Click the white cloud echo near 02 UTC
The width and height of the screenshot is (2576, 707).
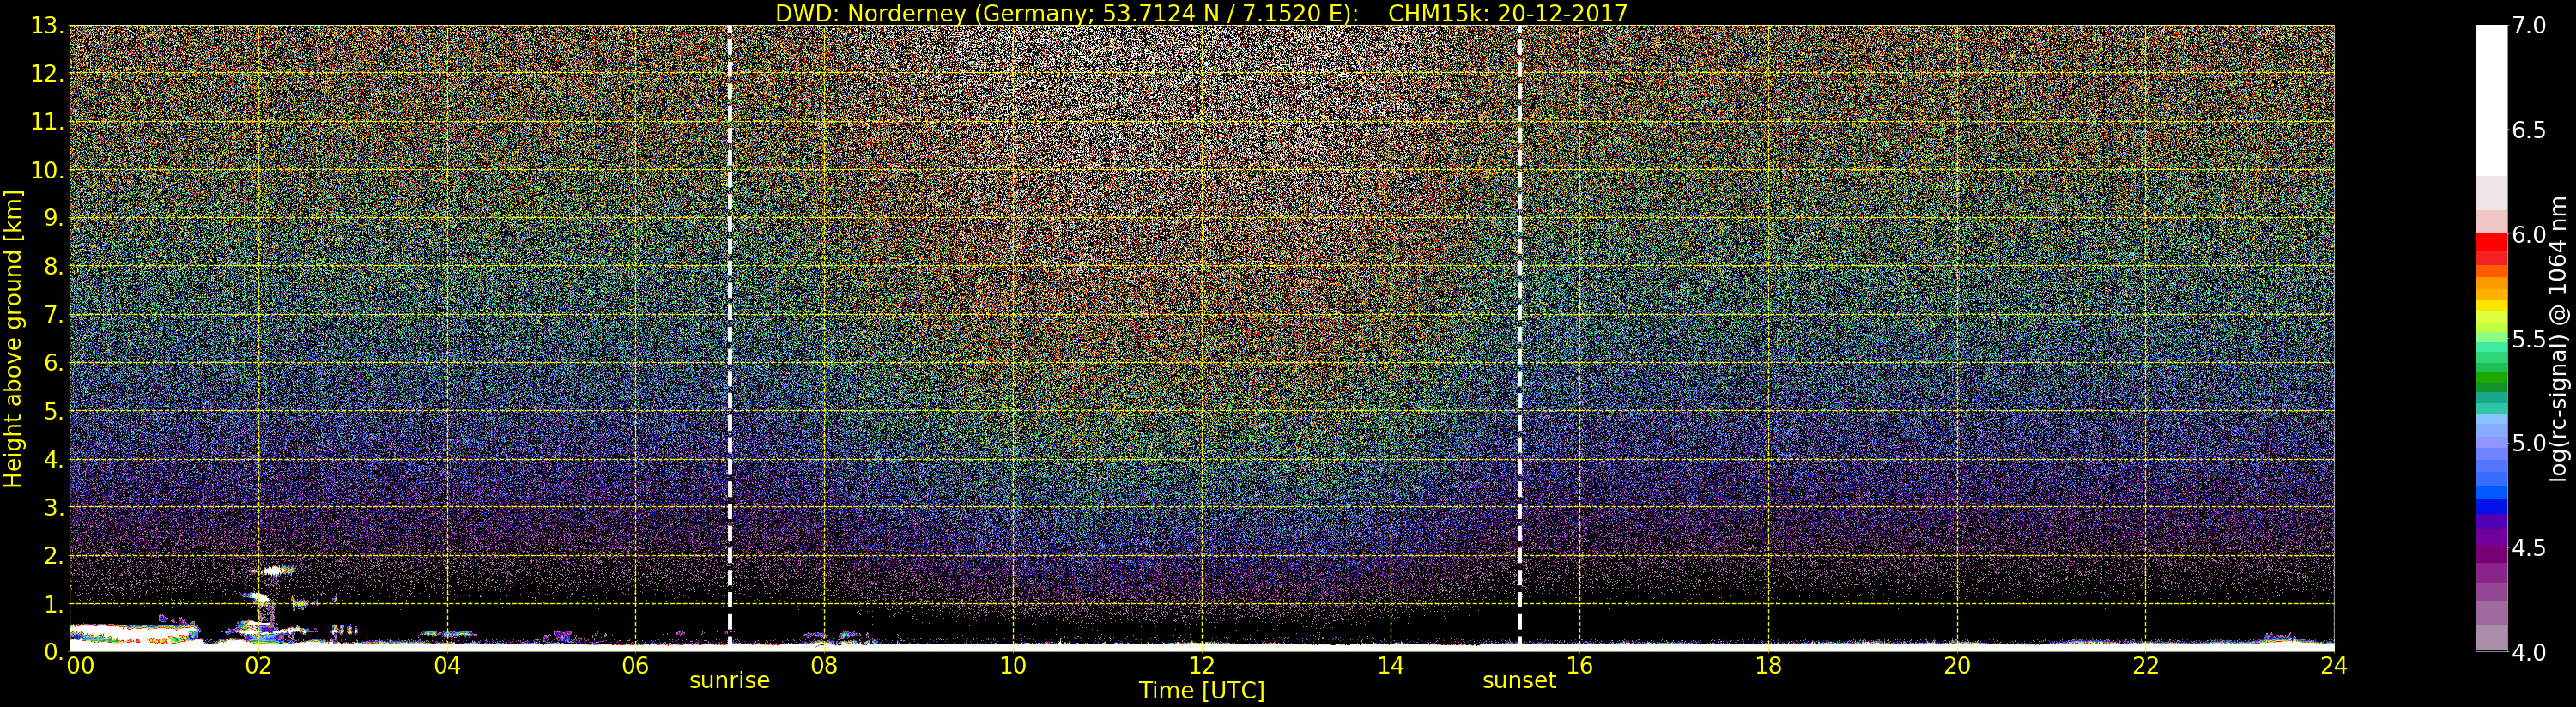click(x=274, y=571)
